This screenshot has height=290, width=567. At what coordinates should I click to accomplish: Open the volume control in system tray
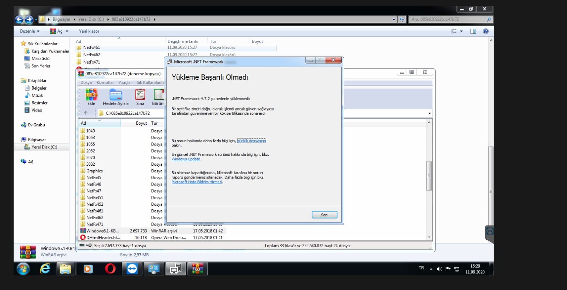coord(440,269)
